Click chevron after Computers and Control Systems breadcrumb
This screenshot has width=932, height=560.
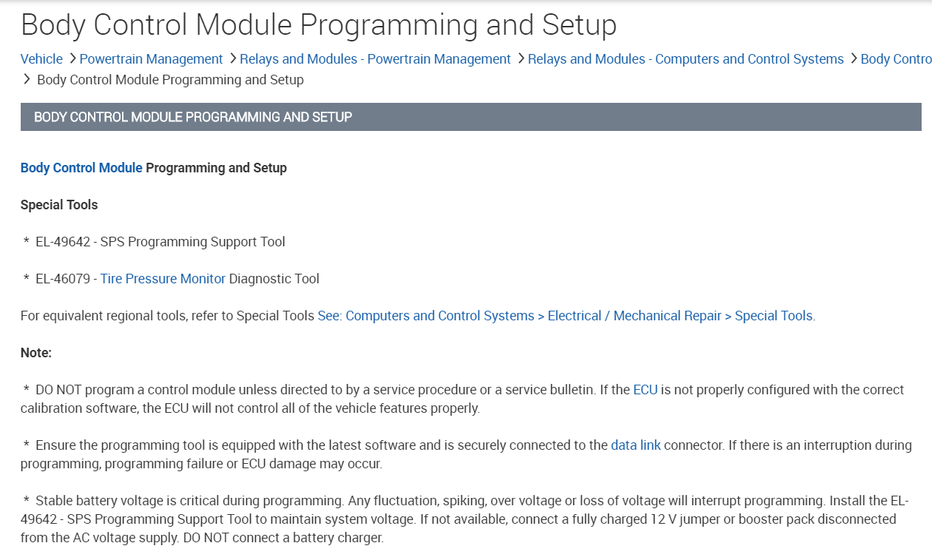pos(854,58)
